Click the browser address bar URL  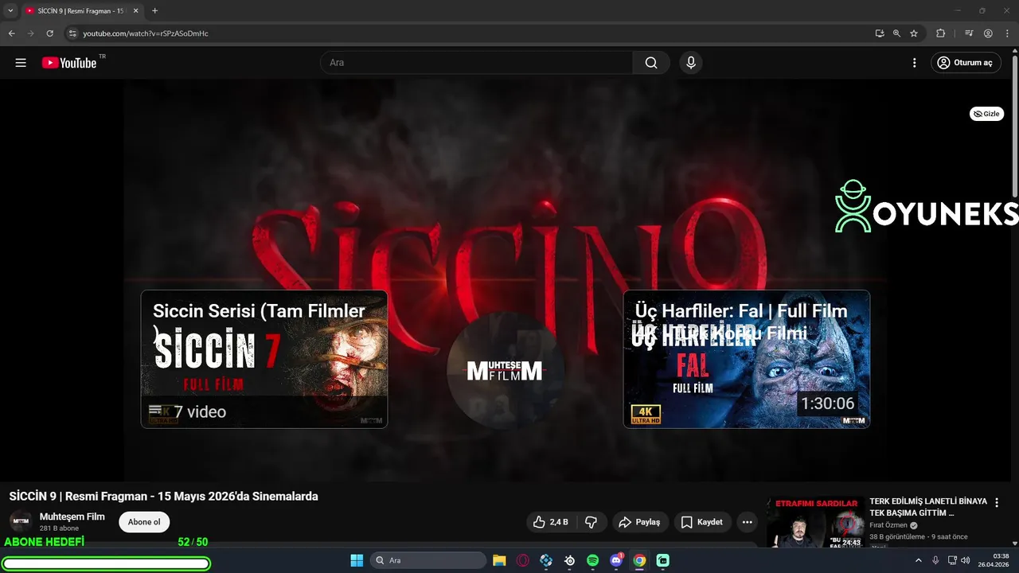[x=146, y=33]
